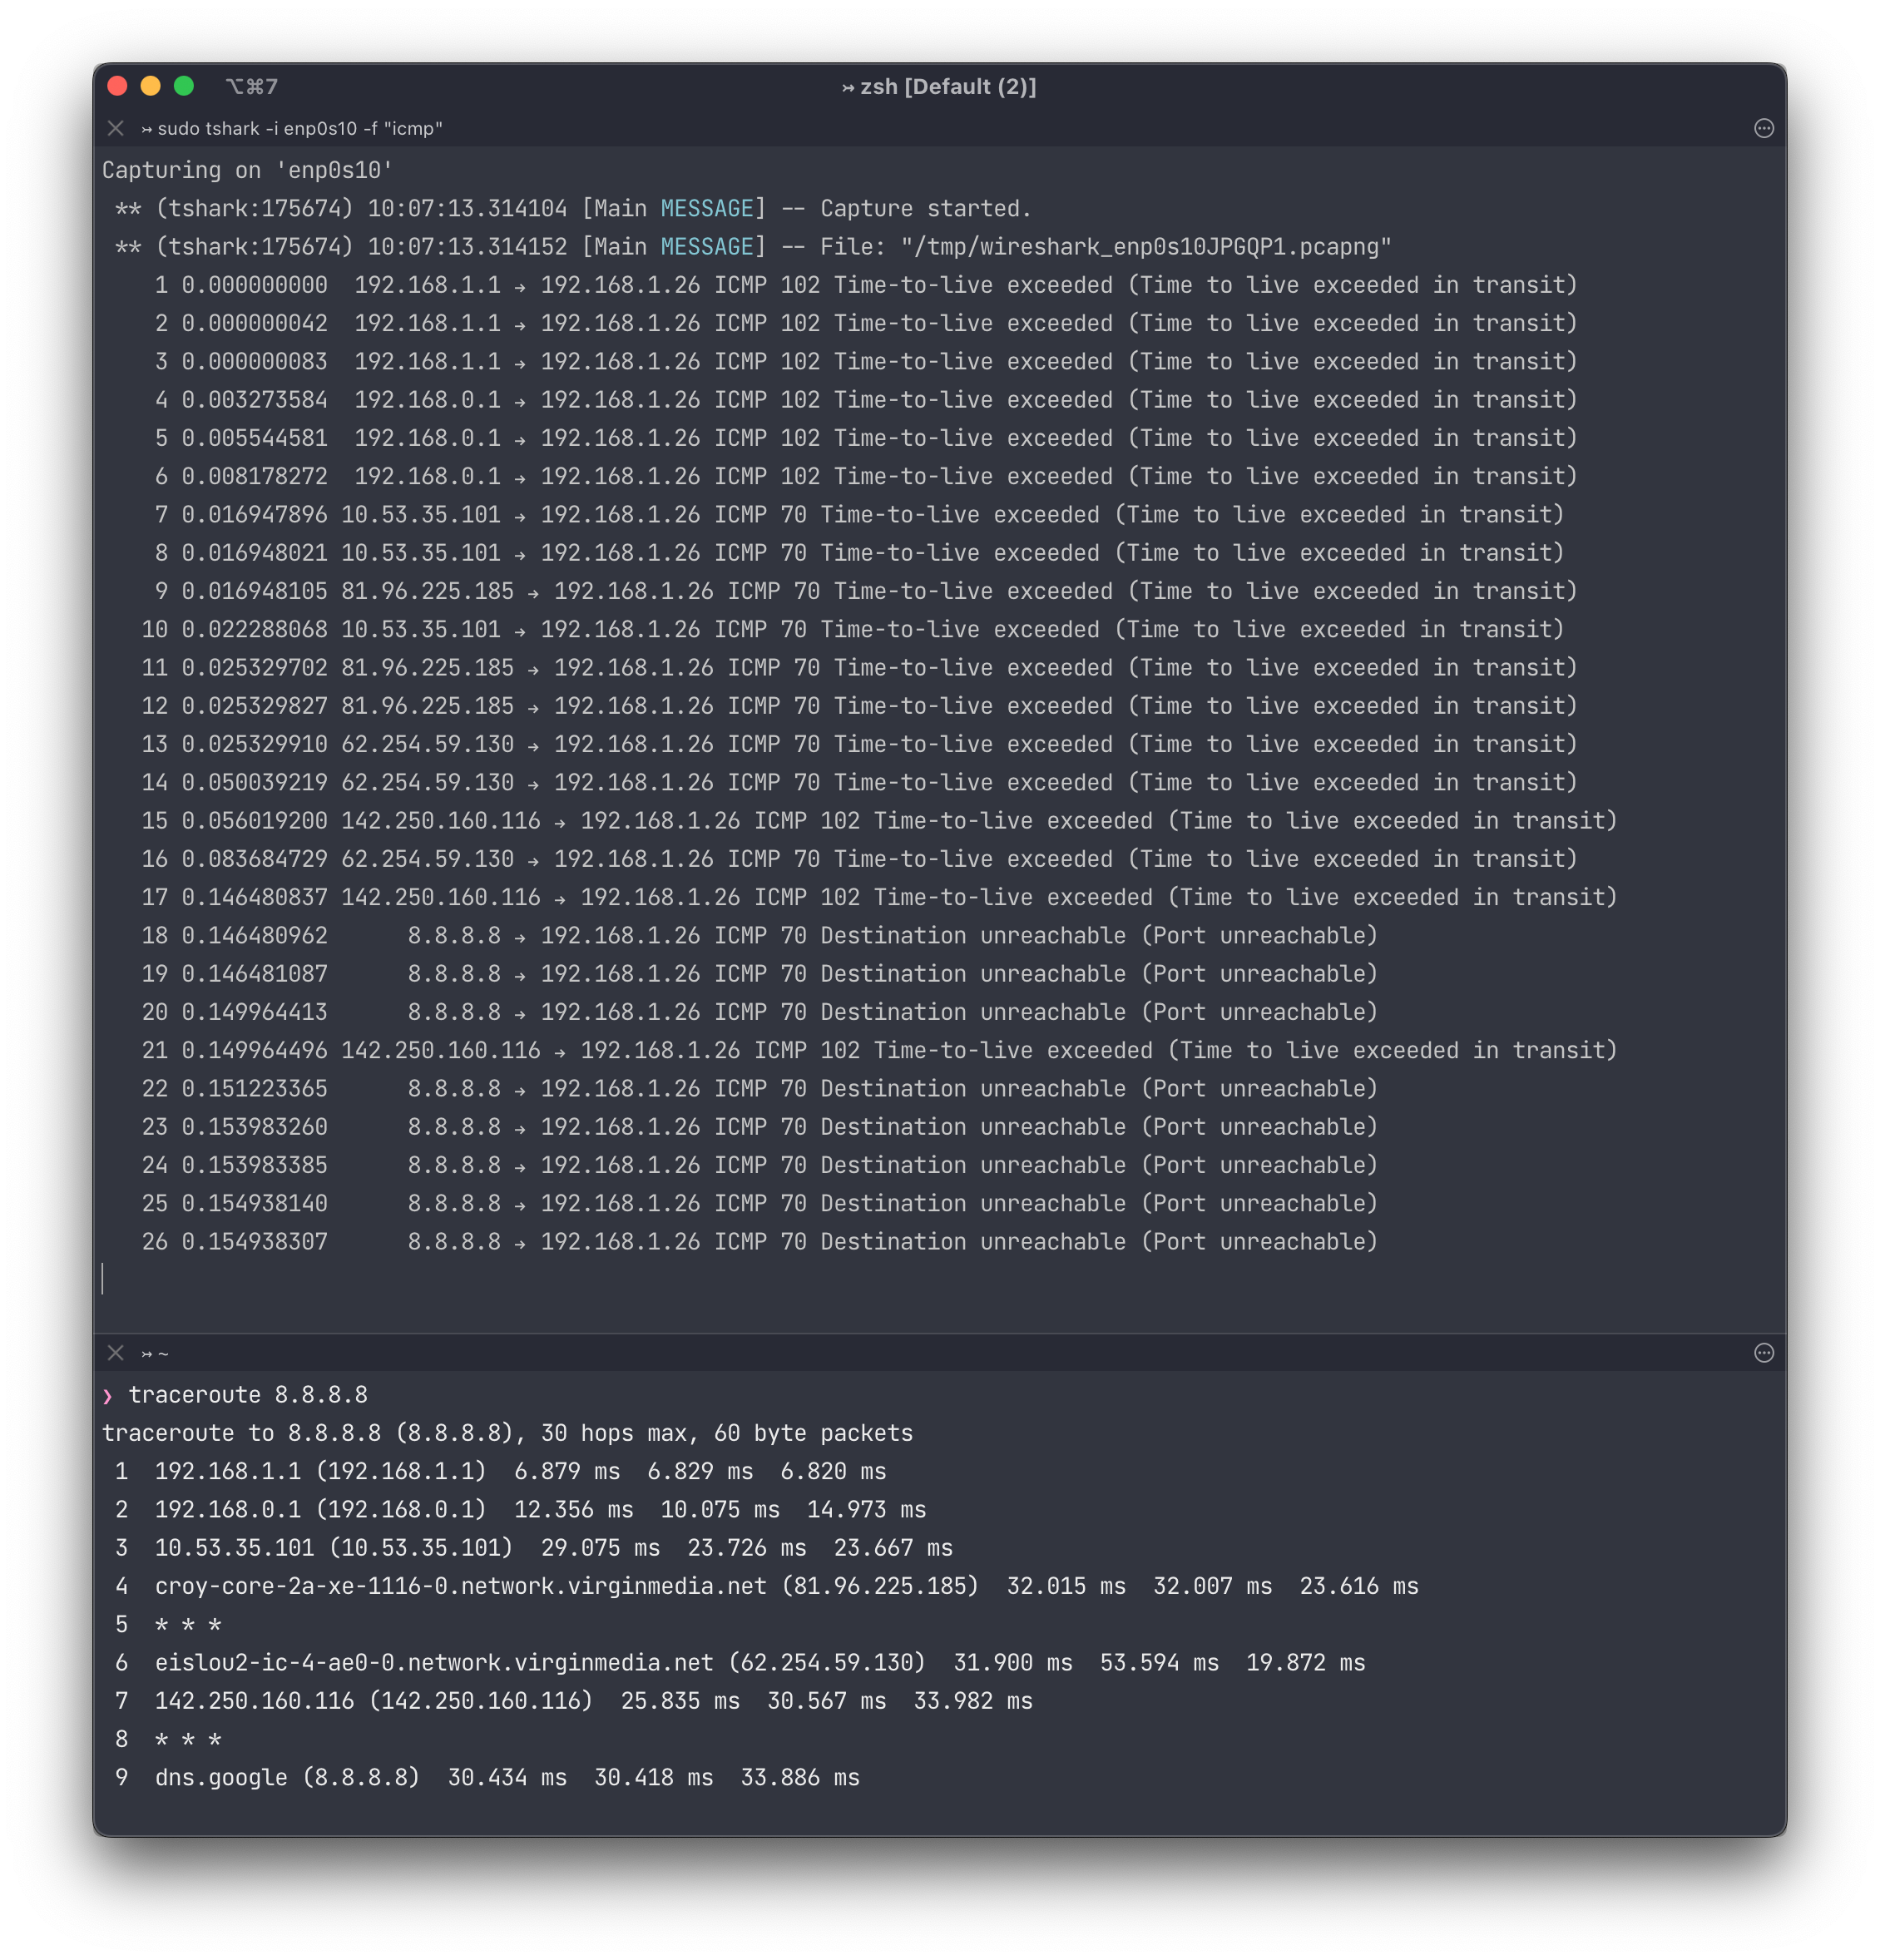The height and width of the screenshot is (1960, 1880).
Task: Click the green full-screen button
Action: (184, 86)
